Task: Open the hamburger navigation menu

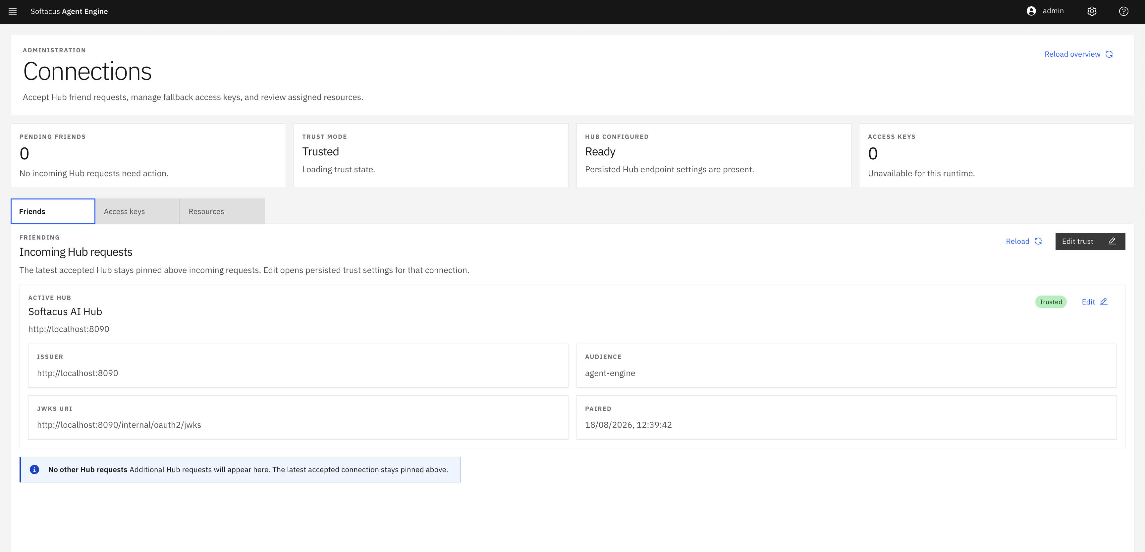Action: pyautogui.click(x=13, y=11)
